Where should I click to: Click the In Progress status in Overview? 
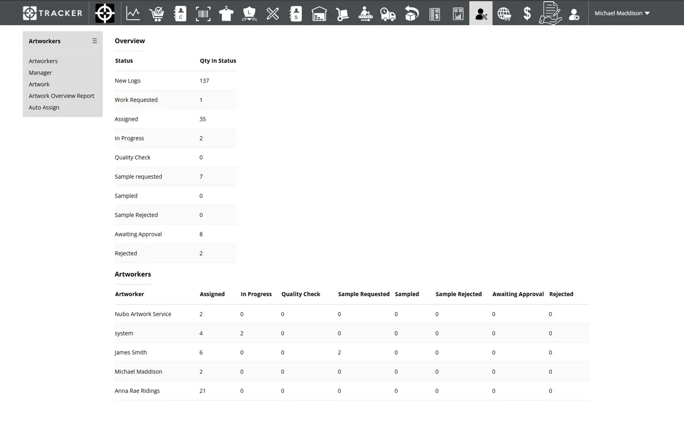[x=129, y=138]
